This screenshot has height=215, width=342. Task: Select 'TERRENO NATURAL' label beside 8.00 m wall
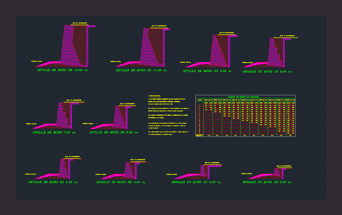248,63
